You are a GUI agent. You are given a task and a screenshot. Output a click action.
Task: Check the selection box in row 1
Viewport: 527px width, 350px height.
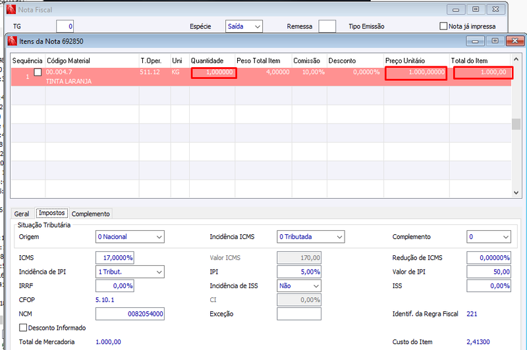tap(38, 72)
